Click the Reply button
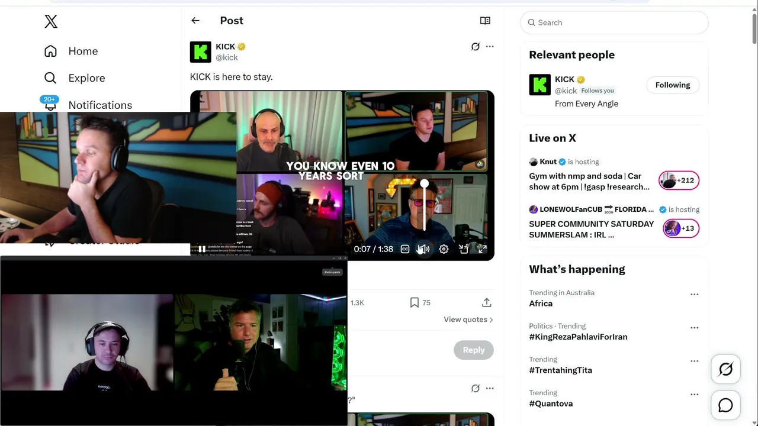The height and width of the screenshot is (426, 758). (474, 350)
